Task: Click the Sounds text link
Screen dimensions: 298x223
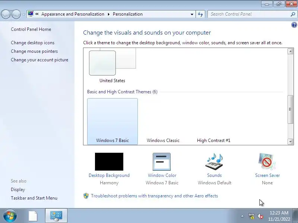Action: pos(215,175)
